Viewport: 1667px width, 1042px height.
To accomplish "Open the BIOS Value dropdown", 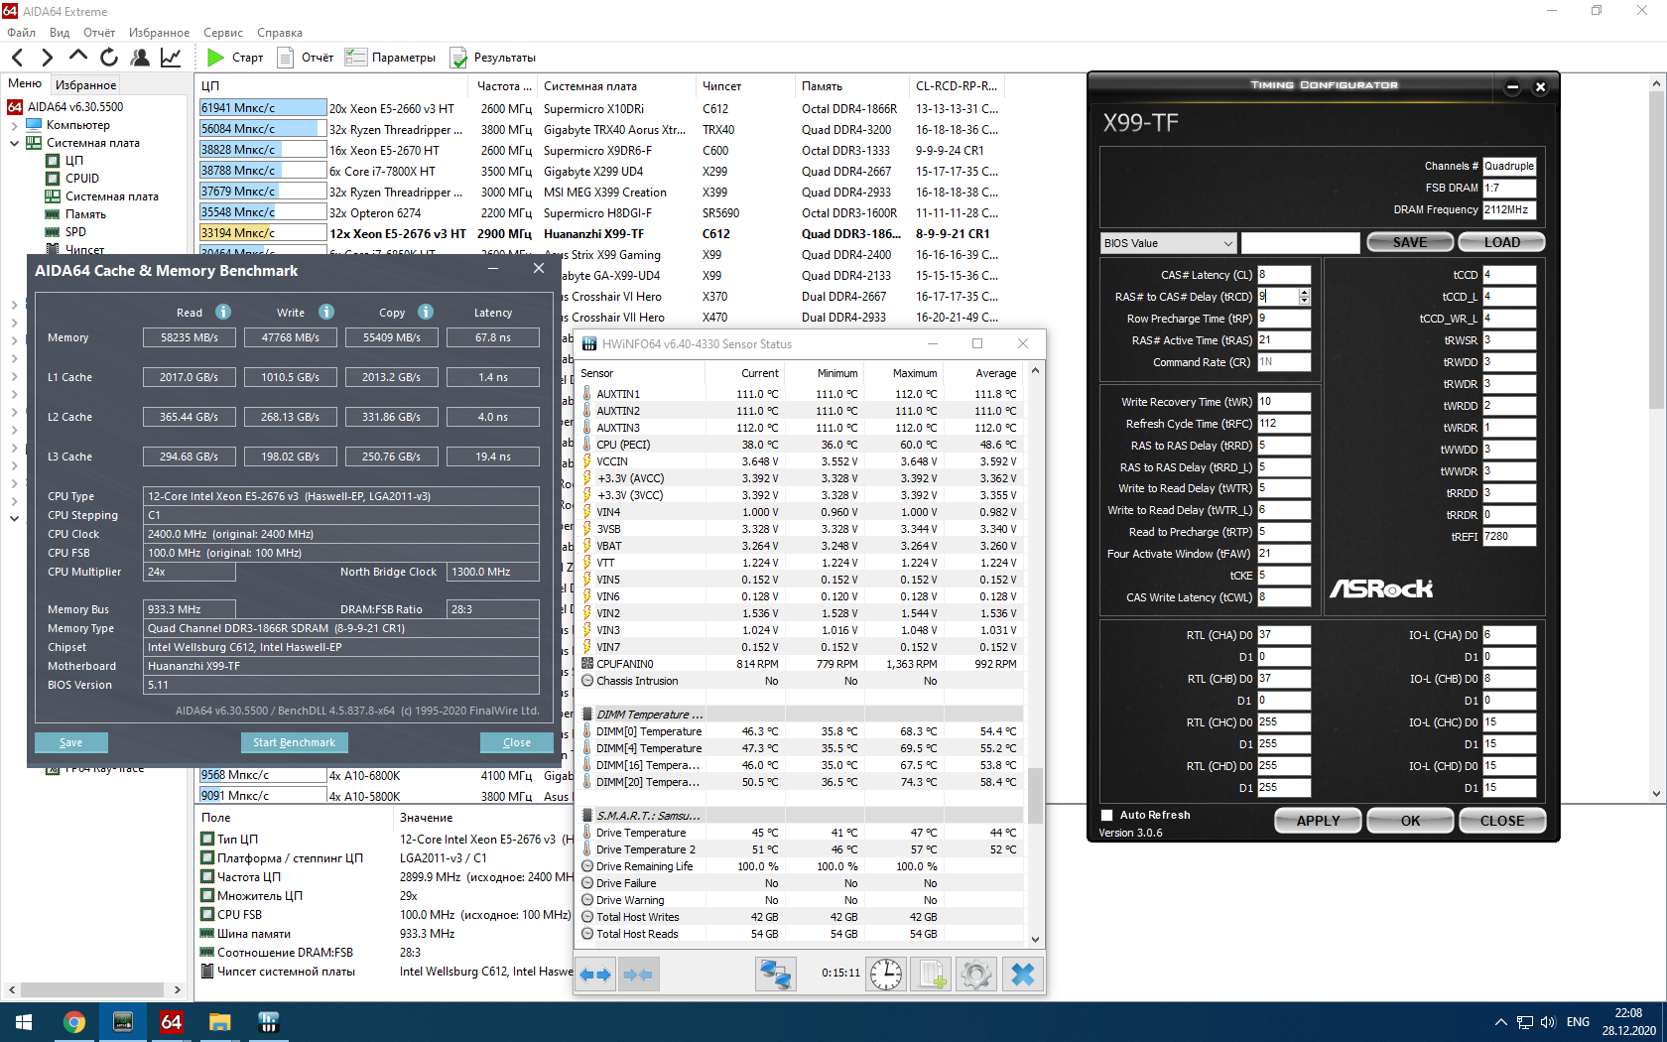I will tap(1168, 243).
